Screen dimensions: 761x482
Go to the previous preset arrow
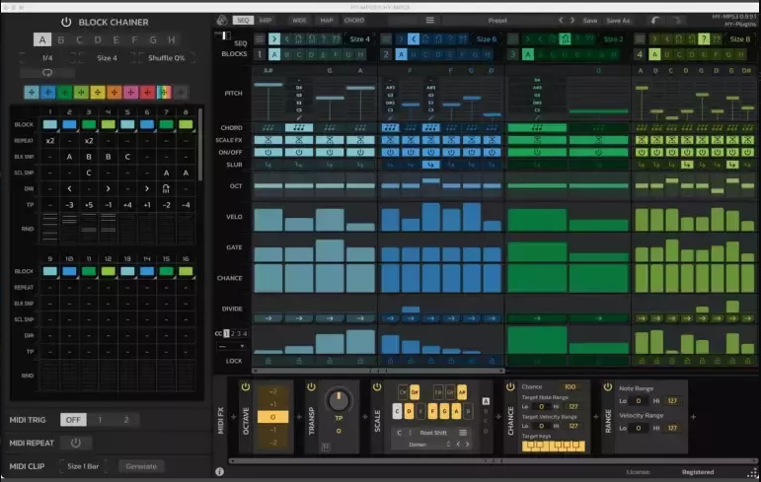coord(561,20)
